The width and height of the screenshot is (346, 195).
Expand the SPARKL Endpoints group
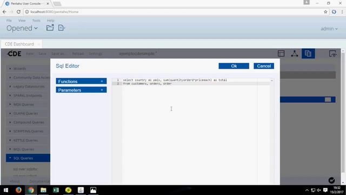pos(28,95)
